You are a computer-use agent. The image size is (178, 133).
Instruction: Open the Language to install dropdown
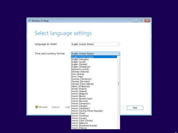(95, 44)
